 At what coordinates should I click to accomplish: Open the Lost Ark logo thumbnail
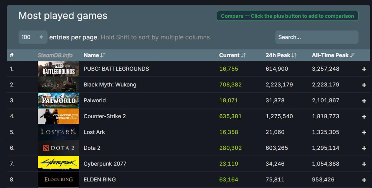click(58, 132)
